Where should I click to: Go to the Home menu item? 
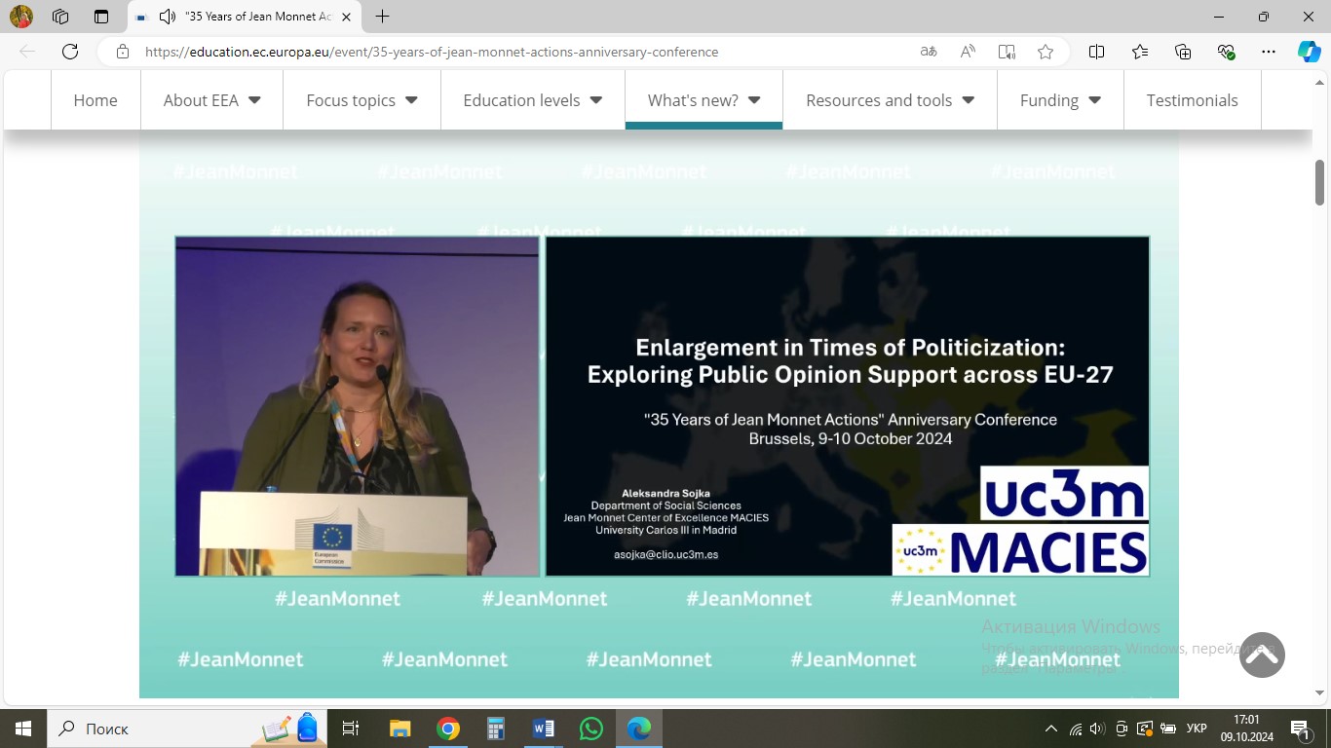pyautogui.click(x=95, y=100)
